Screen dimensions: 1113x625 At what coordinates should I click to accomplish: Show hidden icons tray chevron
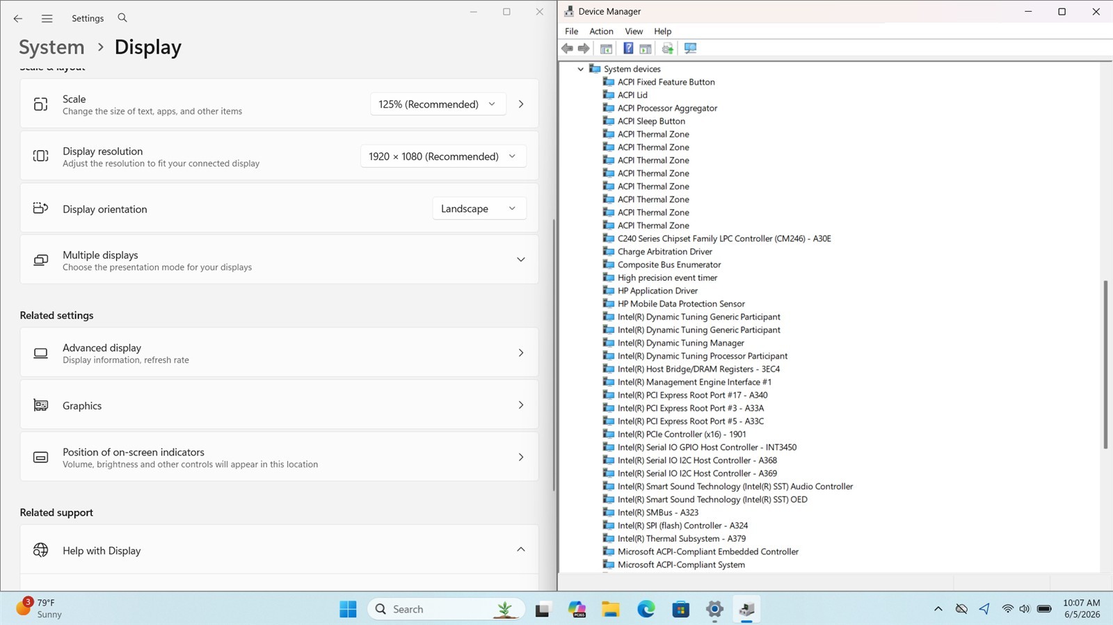tap(938, 609)
